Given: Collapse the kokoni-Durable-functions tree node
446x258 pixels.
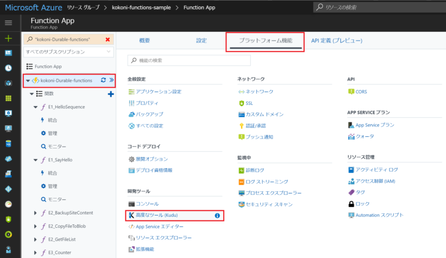Looking at the screenshot, I should 28,81.
